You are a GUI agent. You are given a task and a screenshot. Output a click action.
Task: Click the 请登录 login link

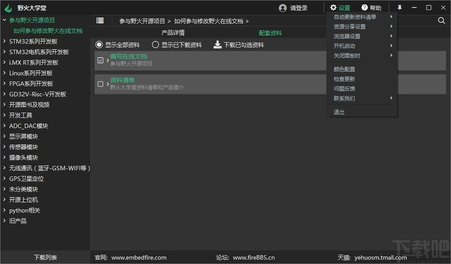pyautogui.click(x=299, y=8)
